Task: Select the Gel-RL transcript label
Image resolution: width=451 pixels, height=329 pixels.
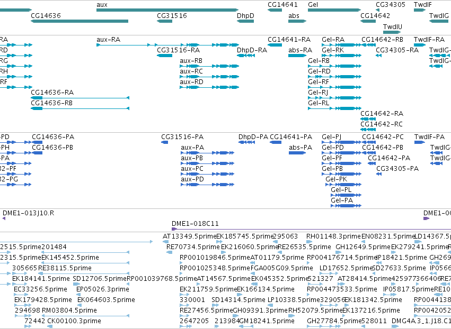Action: click(x=319, y=103)
